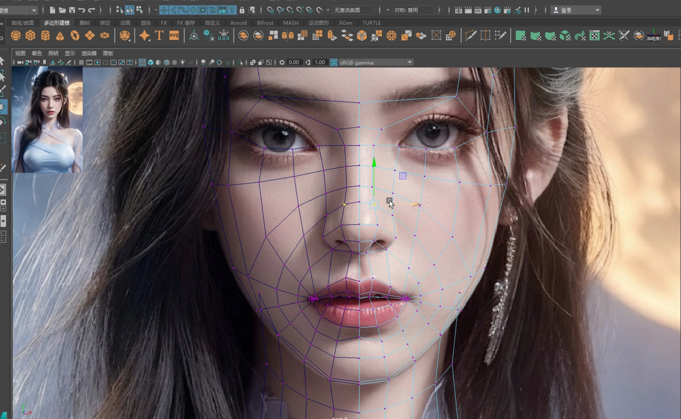Save the scene with the floppy icon
This screenshot has width=681, height=419.
tap(72, 10)
